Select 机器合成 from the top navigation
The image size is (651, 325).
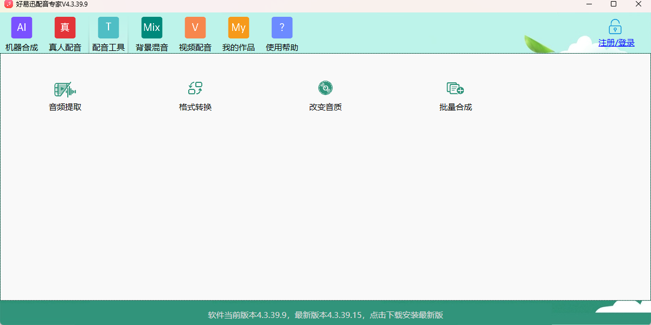pos(22,47)
